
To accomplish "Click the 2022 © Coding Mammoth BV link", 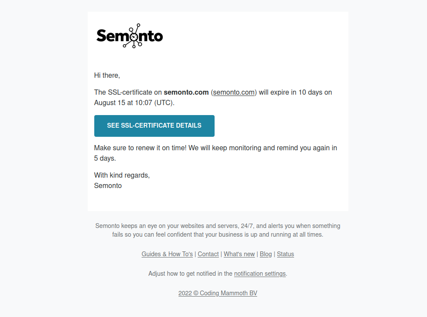I will click(x=218, y=293).
